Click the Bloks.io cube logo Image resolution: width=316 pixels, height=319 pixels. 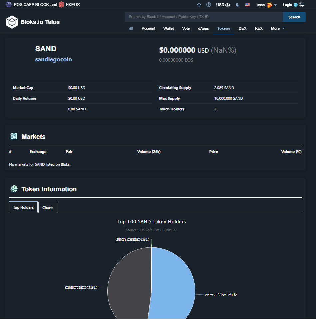tap(12, 22)
